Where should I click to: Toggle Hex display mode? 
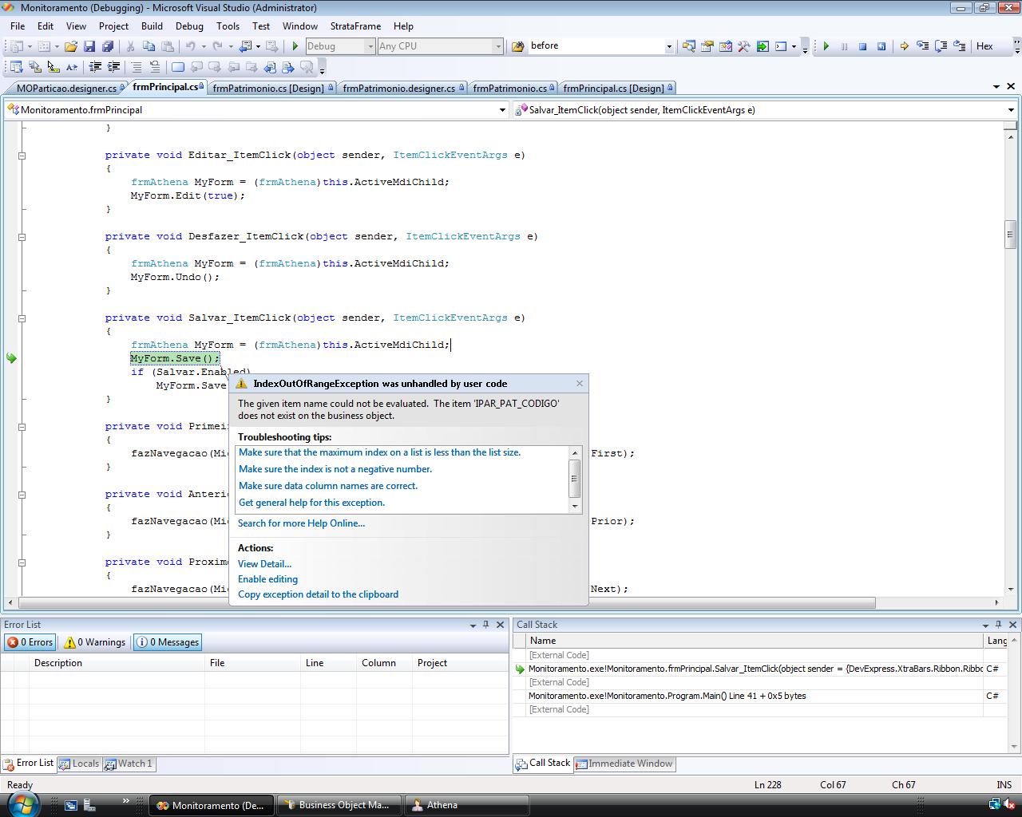[x=984, y=46]
